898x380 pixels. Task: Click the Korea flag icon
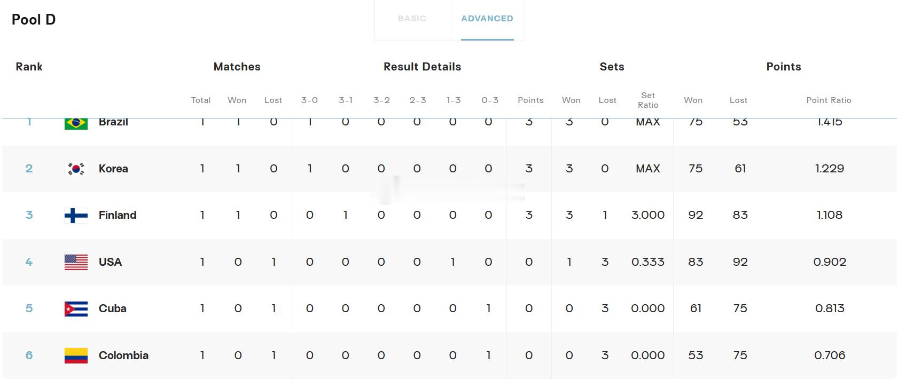tap(76, 169)
